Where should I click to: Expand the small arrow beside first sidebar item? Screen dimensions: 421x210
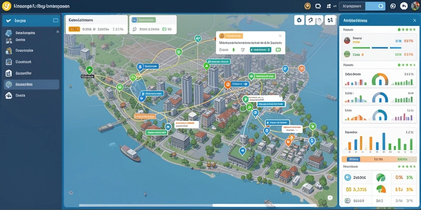click(58, 32)
